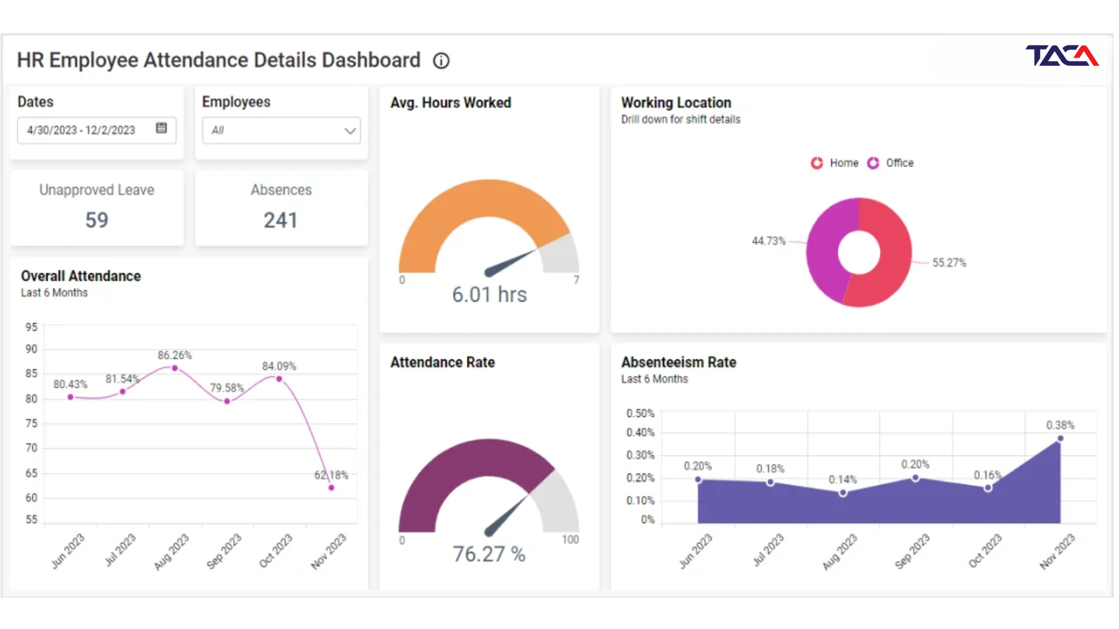Click 'Drill down for shift details' text
The width and height of the screenshot is (1119, 629).
681,119
